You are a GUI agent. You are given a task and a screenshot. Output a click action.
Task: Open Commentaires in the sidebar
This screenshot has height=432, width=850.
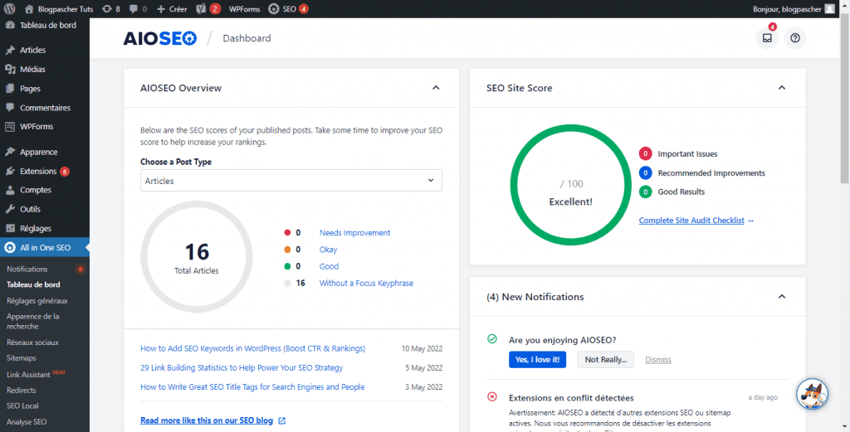[x=45, y=108]
